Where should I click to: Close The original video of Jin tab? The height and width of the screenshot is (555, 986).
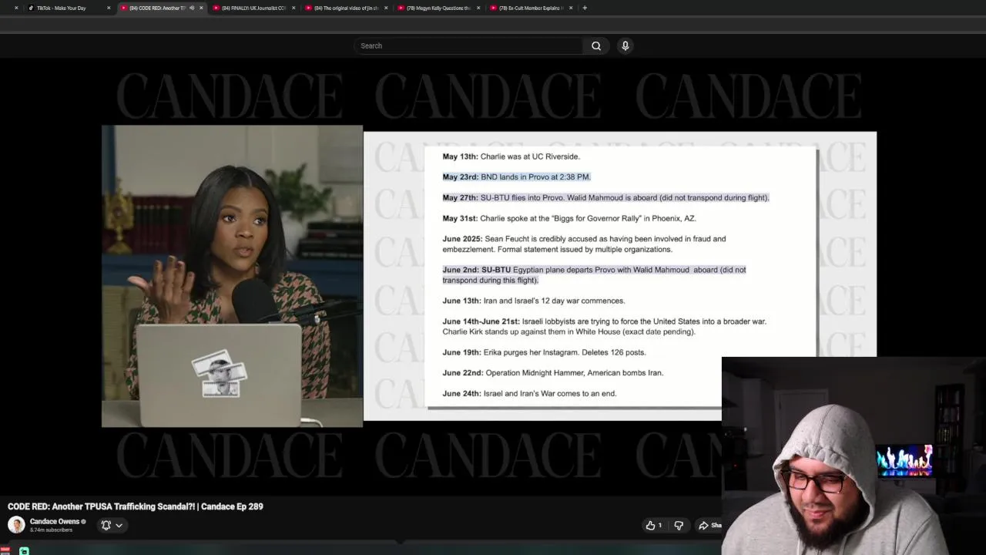tap(386, 8)
